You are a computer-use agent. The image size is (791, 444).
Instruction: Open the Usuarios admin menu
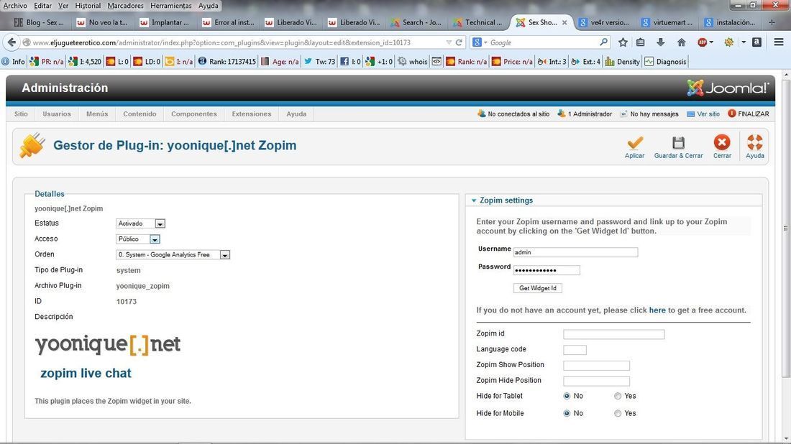[x=57, y=114]
